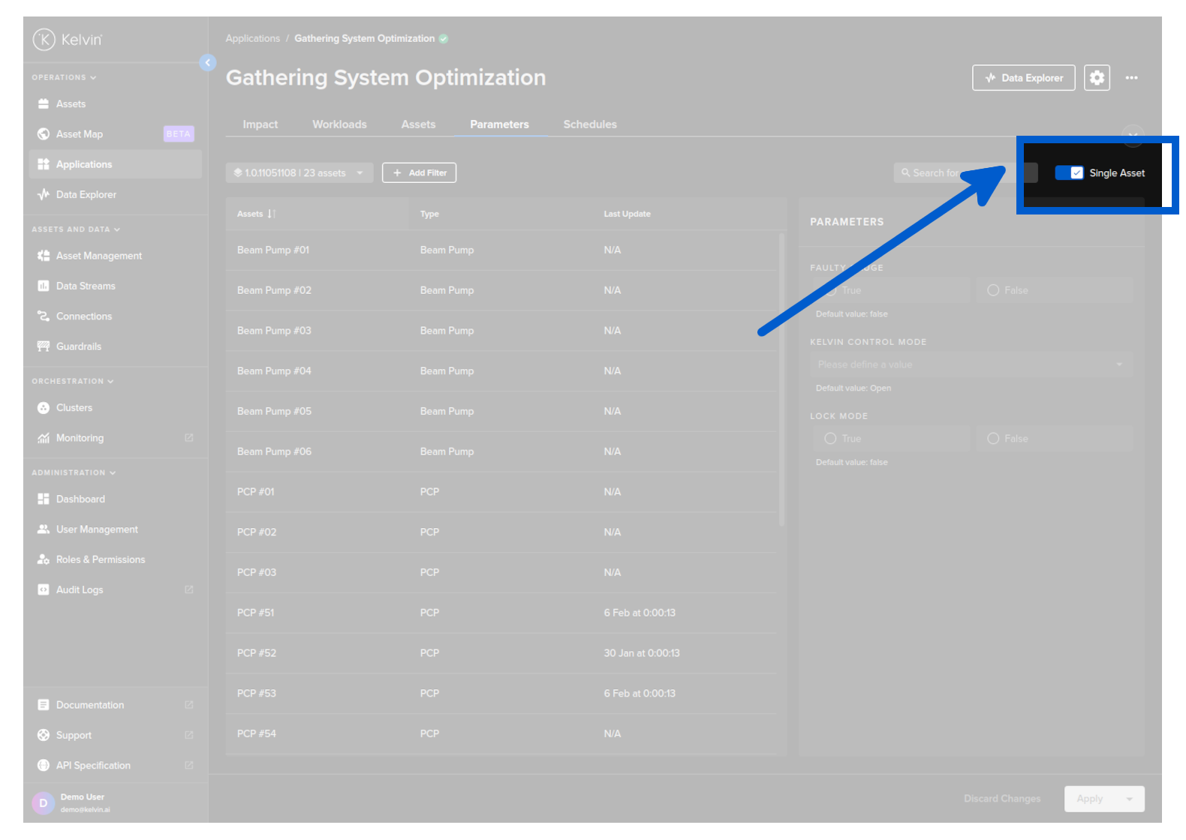1186x840 pixels.
Task: Go to Data Streams in sidebar
Action: (x=86, y=286)
